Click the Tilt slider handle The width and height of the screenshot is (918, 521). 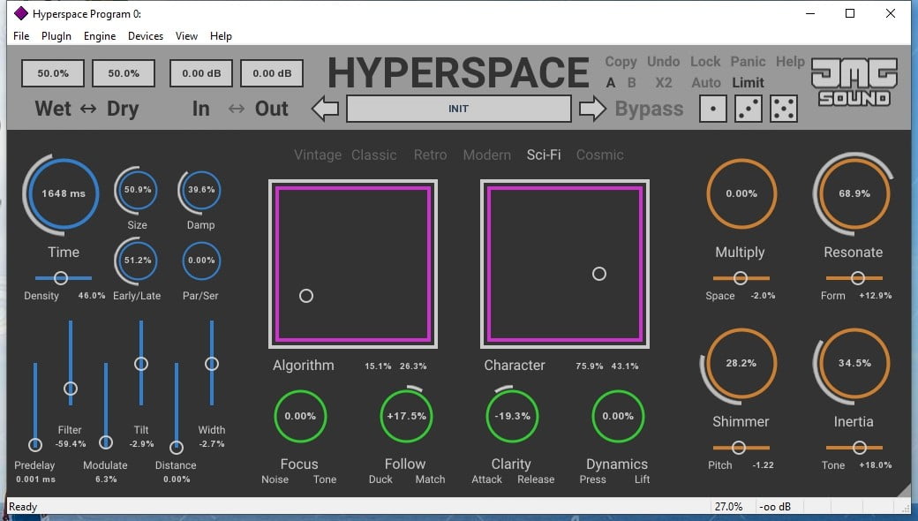141,364
